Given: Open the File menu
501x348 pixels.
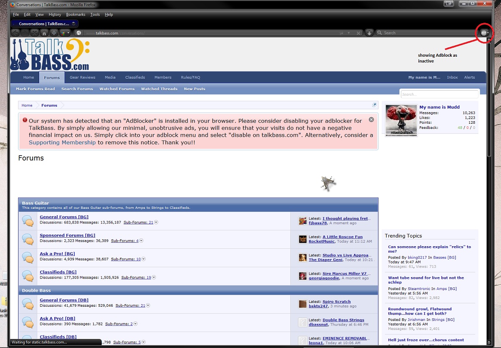Looking at the screenshot, I should [16, 14].
